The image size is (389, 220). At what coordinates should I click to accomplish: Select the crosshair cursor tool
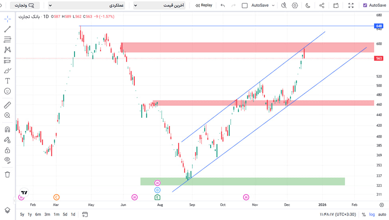coord(8,19)
